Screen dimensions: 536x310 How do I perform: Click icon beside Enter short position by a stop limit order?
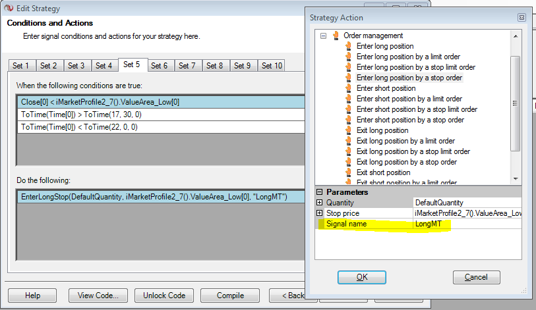(x=348, y=109)
